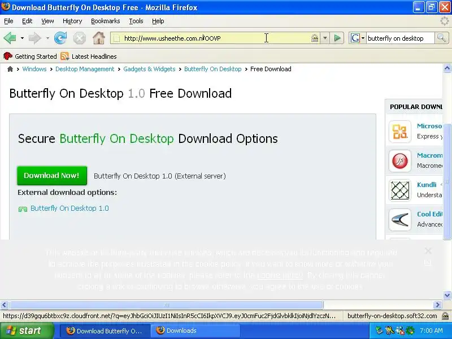Image resolution: width=452 pixels, height=339 pixels.
Task: Close the cookie banner with the X
Action: 428,251
